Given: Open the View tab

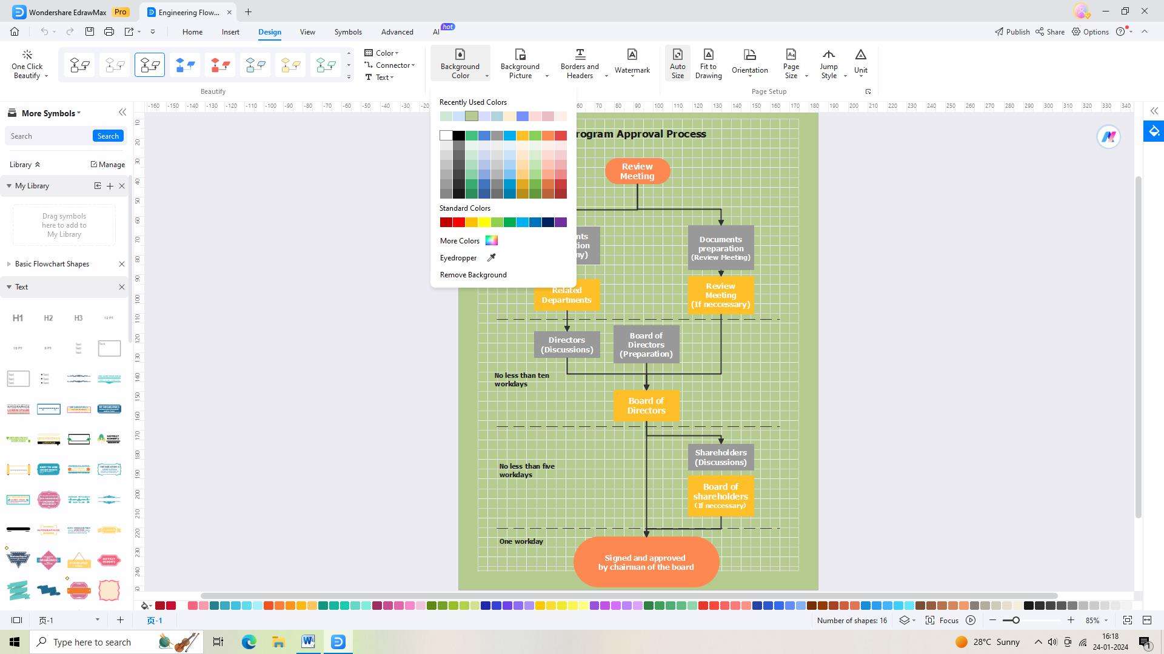Looking at the screenshot, I should 307,32.
